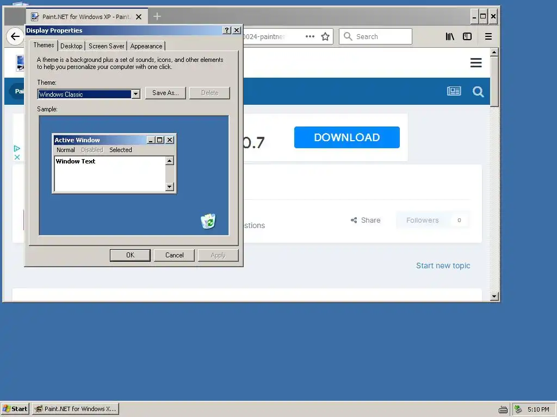This screenshot has width=557, height=417.
Task: Click the Start new topic link
Action: 443,266
